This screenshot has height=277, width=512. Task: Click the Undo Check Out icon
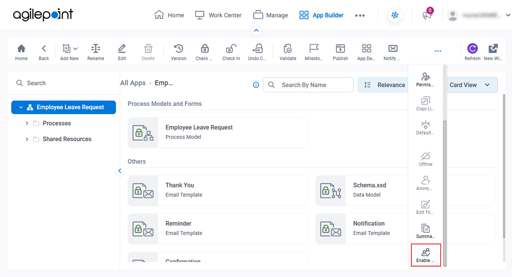click(x=257, y=52)
